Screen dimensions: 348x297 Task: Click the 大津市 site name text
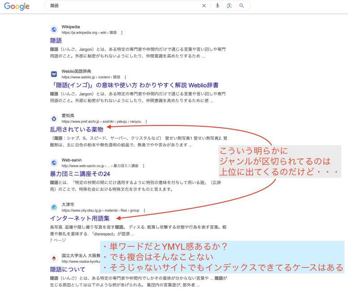68,204
